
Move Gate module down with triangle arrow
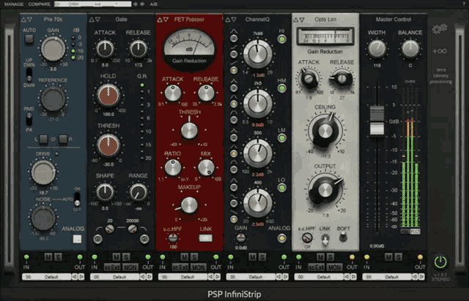click(x=97, y=20)
